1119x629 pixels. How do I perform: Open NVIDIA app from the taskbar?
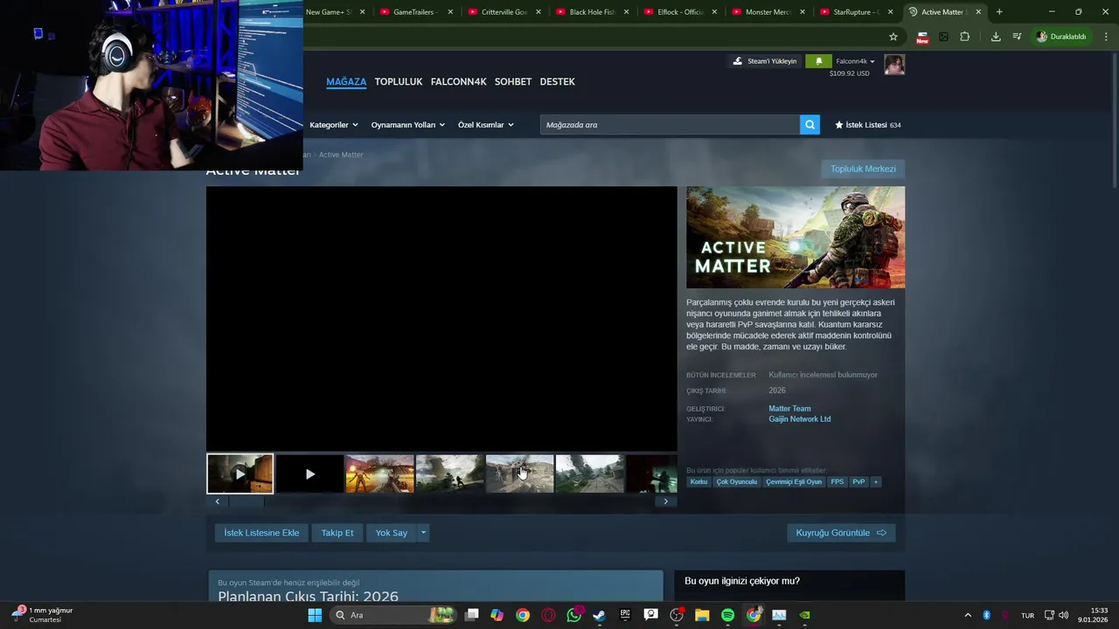[804, 615]
